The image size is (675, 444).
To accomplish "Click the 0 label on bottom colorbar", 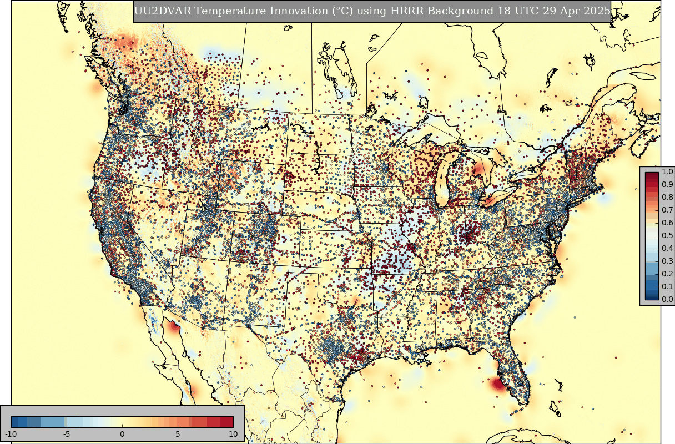I will pyautogui.click(x=122, y=433).
